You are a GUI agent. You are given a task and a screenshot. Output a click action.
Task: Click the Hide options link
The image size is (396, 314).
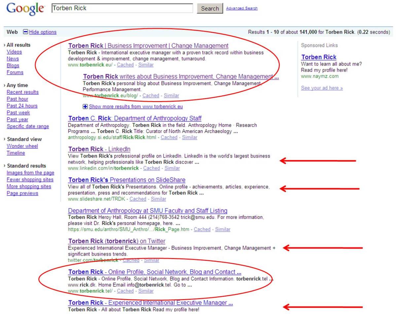click(x=43, y=32)
